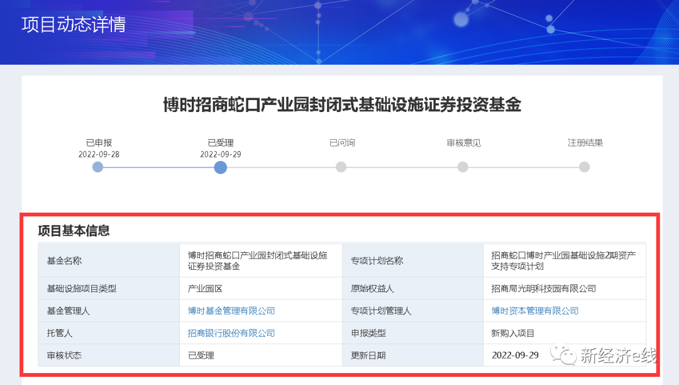Click the 注册结果 step label
This screenshot has height=385, width=679.
tap(585, 143)
